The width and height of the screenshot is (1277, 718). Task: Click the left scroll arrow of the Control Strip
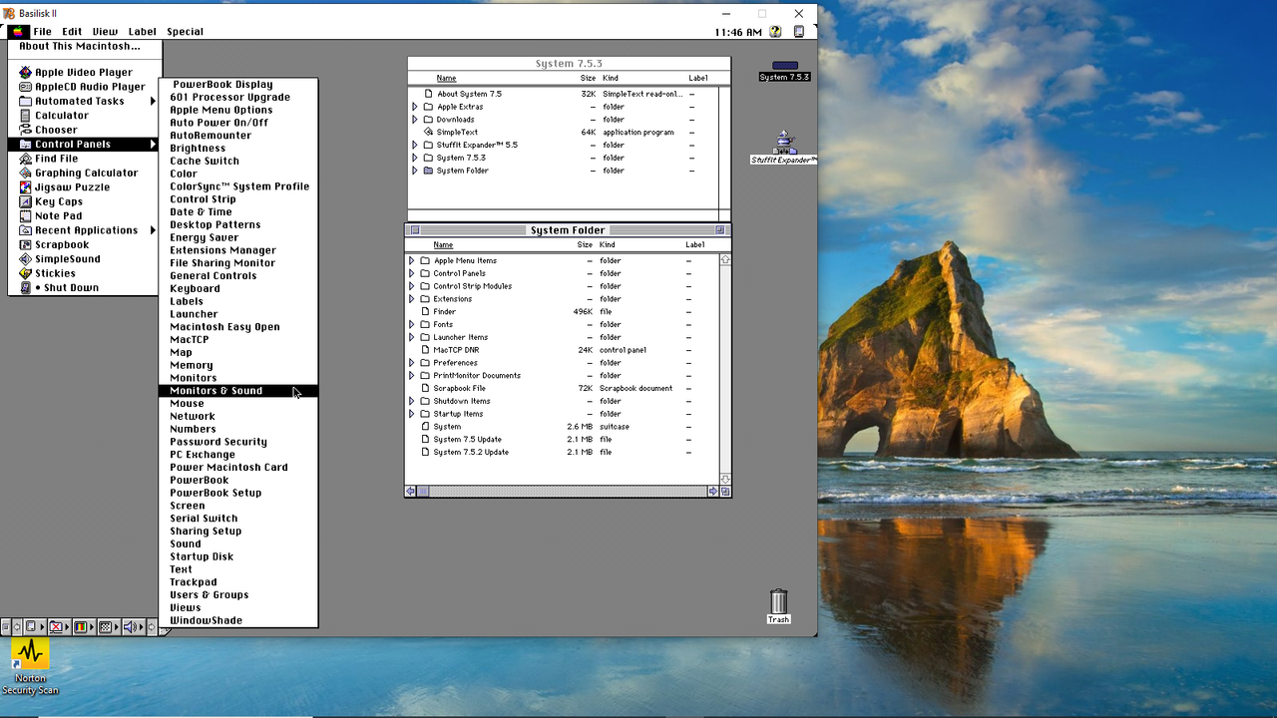click(17, 626)
